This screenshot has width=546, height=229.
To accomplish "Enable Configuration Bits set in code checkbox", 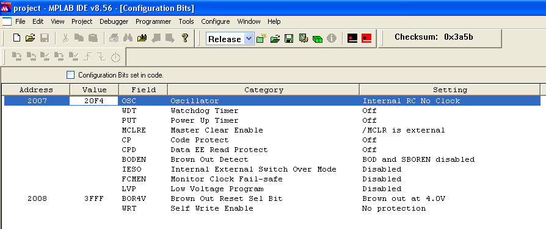I will pos(71,75).
